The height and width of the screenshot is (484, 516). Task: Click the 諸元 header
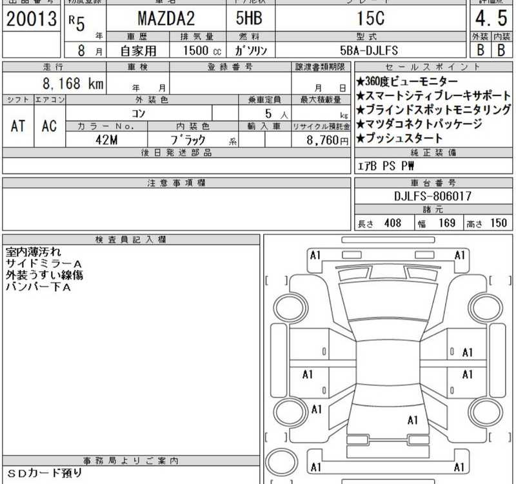[433, 209]
